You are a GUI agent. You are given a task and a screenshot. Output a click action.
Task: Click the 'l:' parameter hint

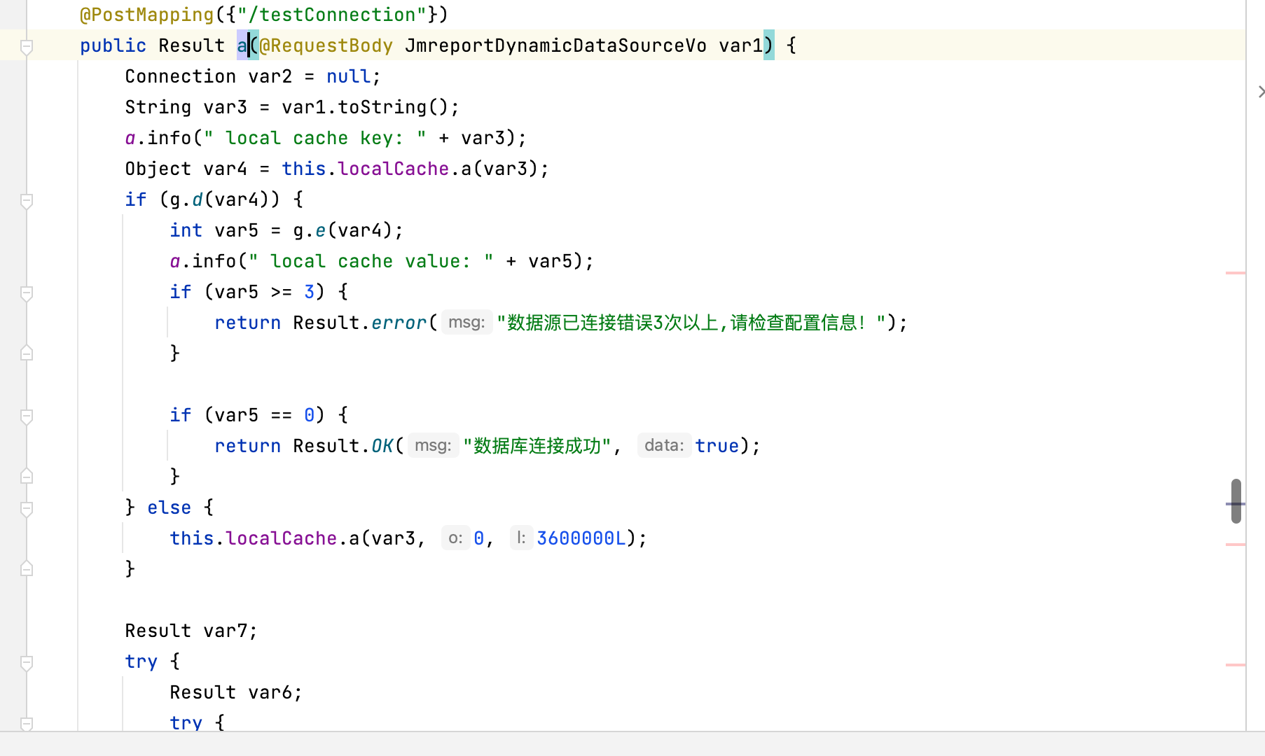click(x=522, y=538)
